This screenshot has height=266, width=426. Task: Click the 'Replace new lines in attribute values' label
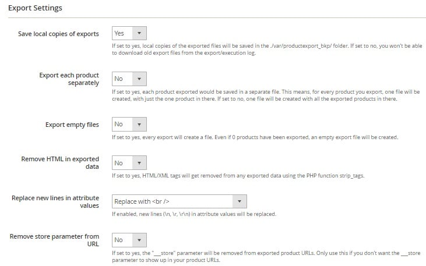55,201
